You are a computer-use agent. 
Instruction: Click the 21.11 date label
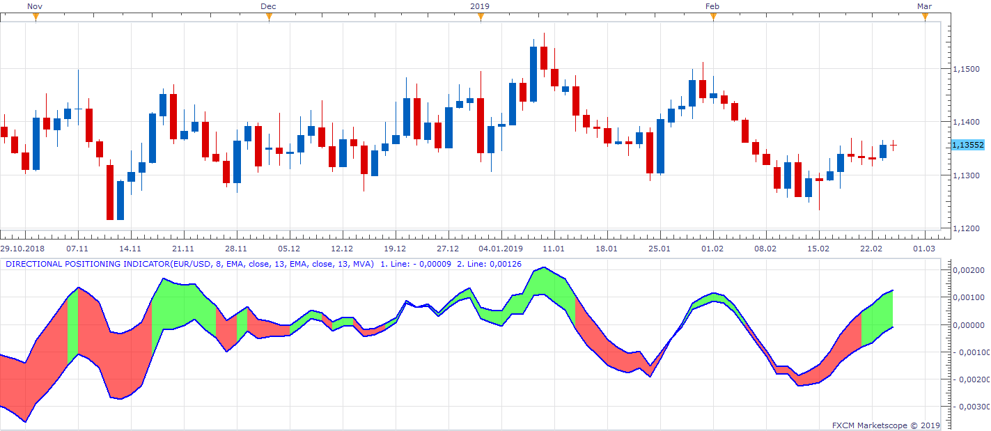point(183,249)
